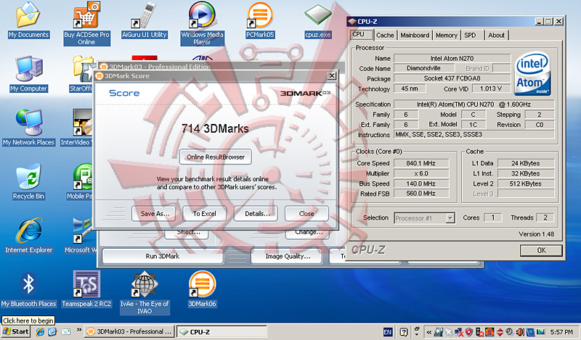581x340 pixels.
Task: Select the My Computer desktop icon
Action: click(x=29, y=74)
